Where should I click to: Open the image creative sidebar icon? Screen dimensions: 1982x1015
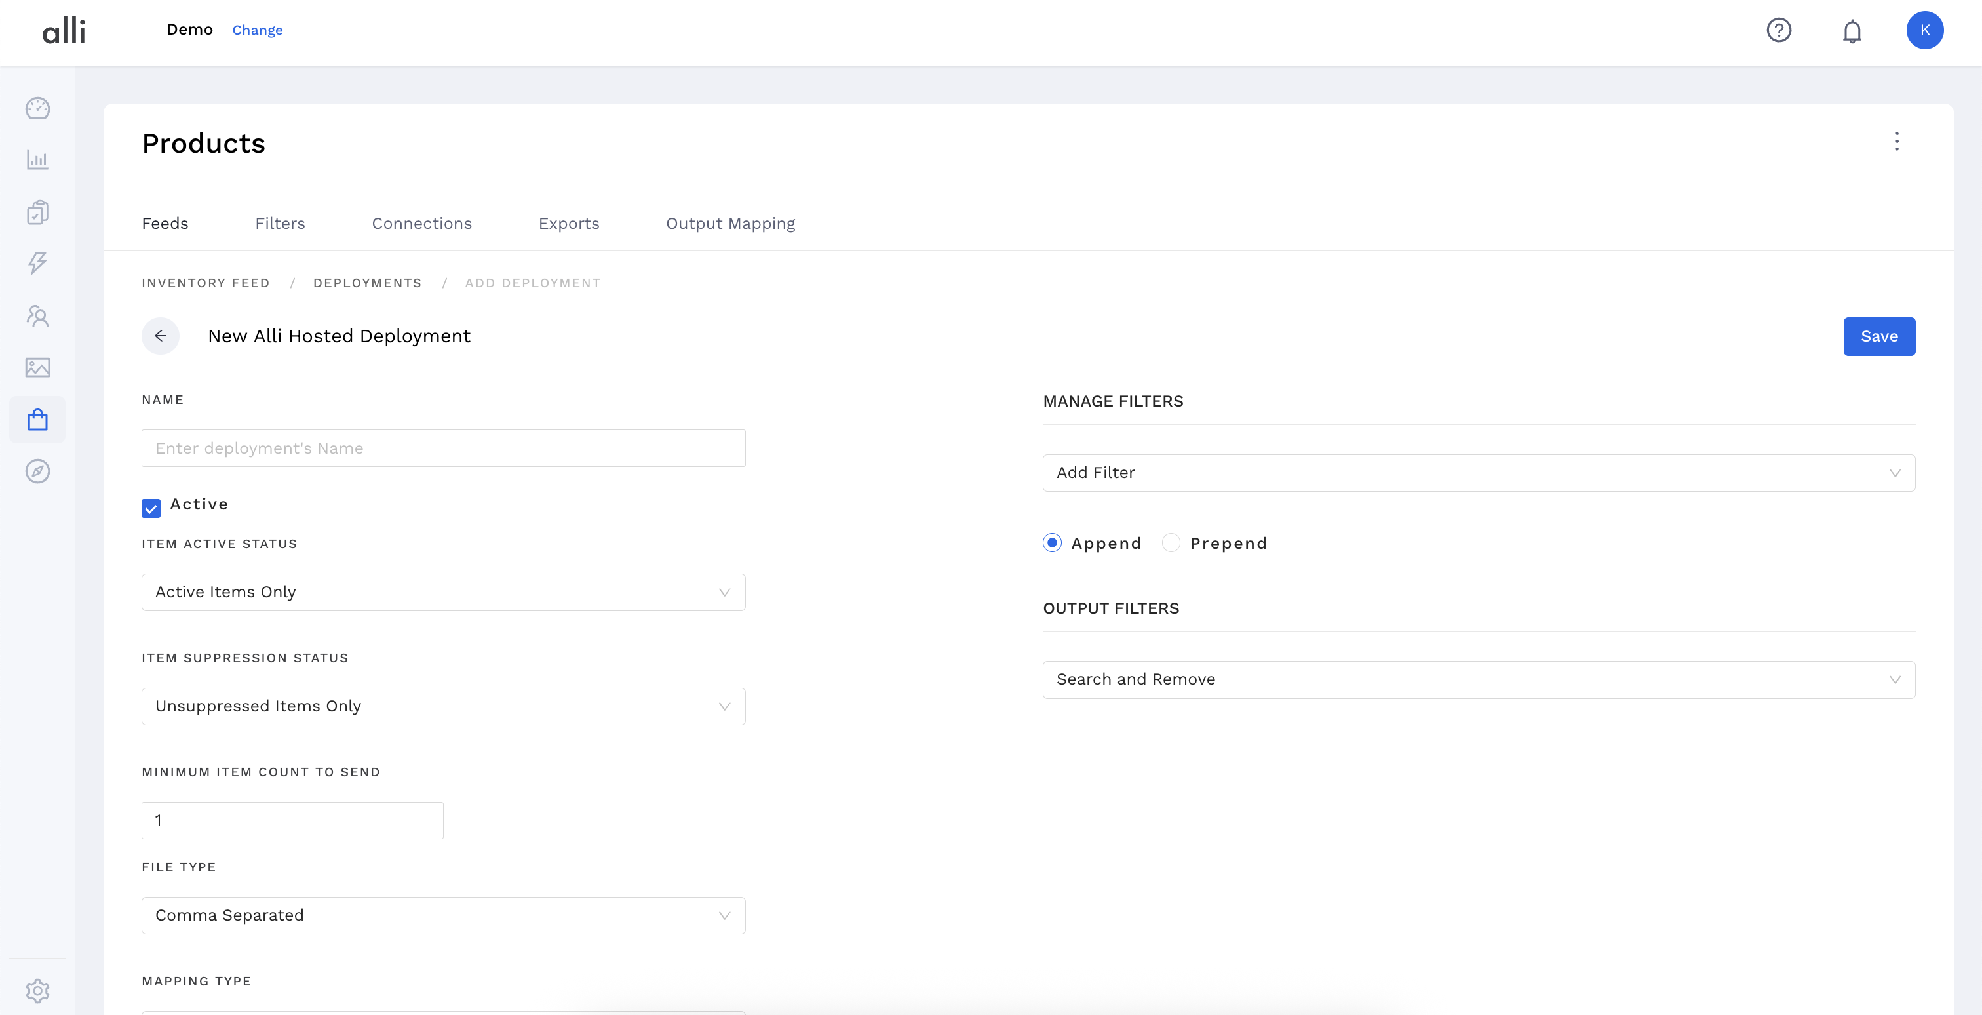click(x=37, y=367)
